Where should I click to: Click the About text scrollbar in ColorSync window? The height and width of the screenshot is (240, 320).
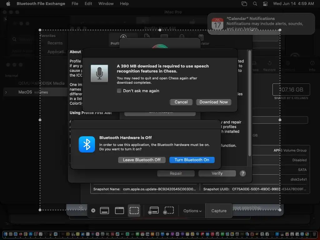click(x=250, y=103)
